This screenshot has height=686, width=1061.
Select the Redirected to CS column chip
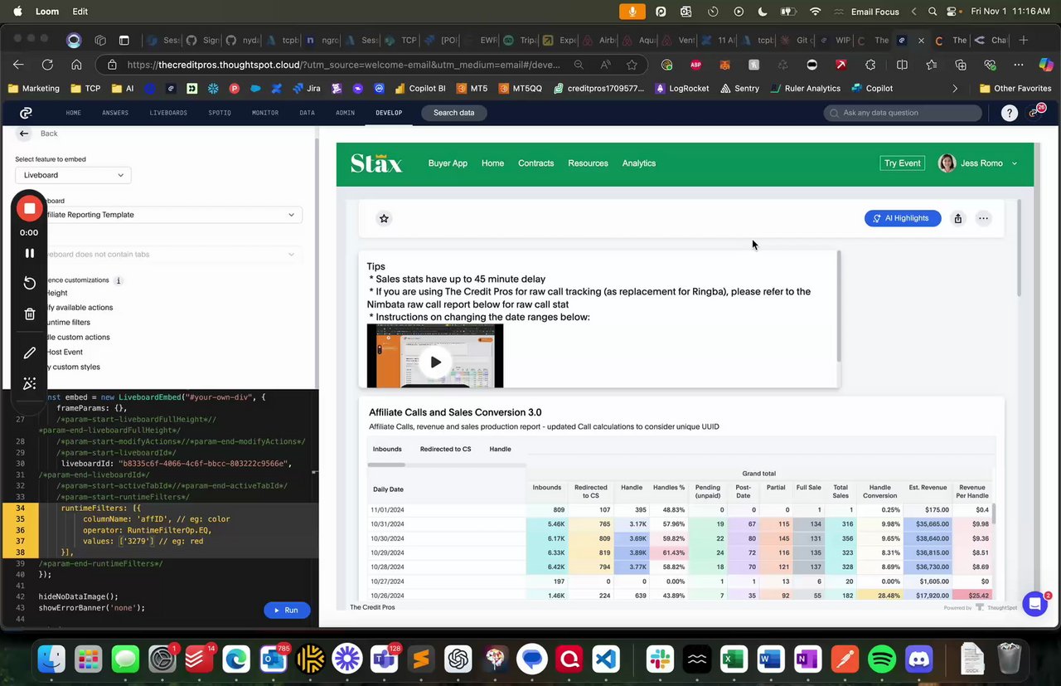(x=445, y=449)
